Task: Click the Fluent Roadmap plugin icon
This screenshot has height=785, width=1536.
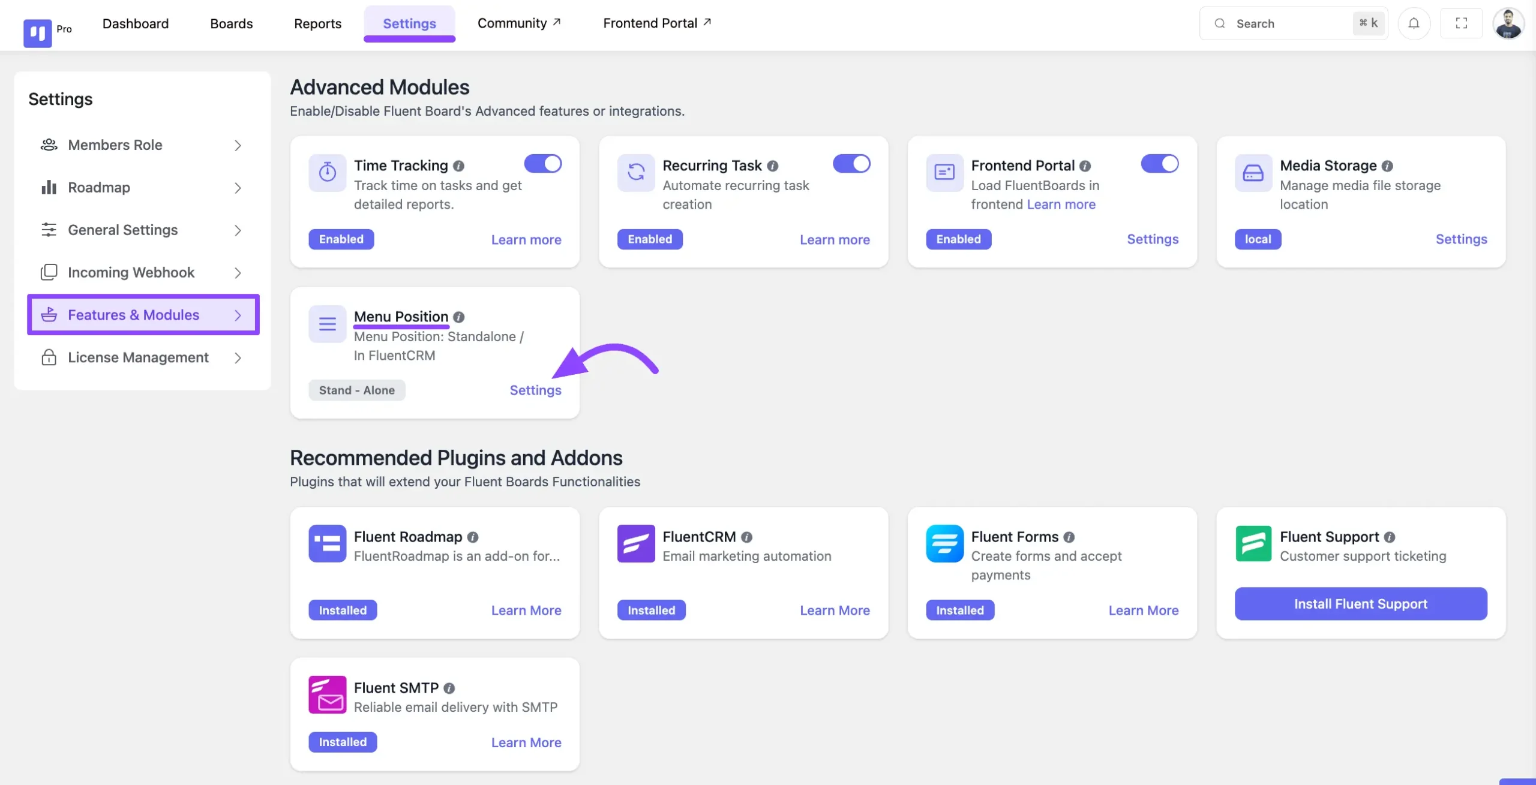Action: coord(328,543)
